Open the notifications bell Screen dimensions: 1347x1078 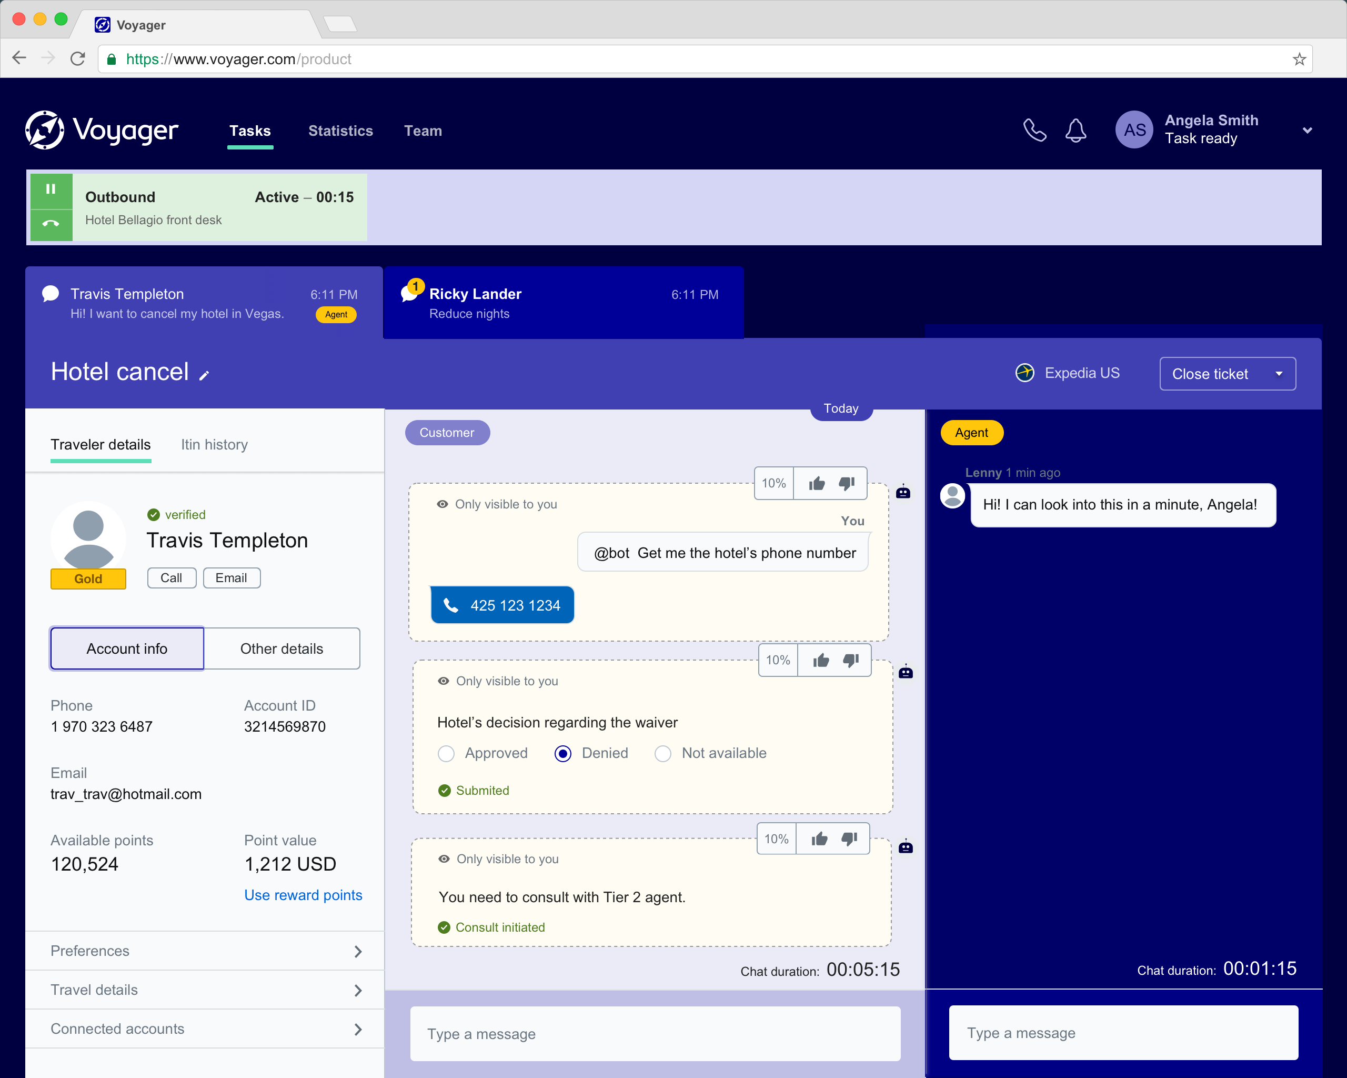(1075, 131)
